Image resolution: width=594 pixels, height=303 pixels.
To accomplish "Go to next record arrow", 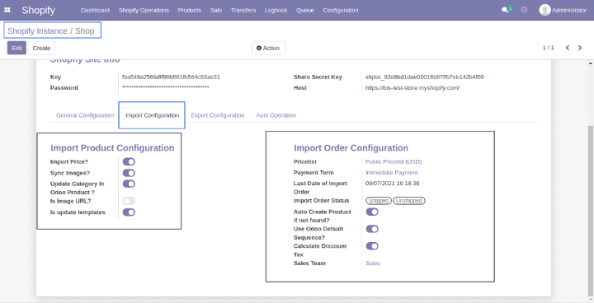I will point(580,48).
